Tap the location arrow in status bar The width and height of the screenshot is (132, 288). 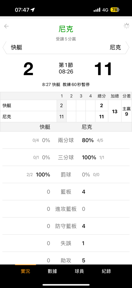tap(33, 10)
